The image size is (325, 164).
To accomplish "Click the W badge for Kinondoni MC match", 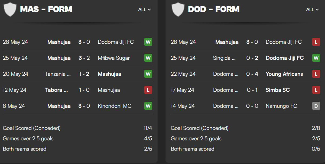I will tap(148, 106).
